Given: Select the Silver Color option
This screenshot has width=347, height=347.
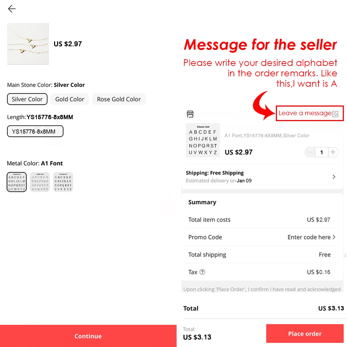Looking at the screenshot, I should (x=27, y=99).
